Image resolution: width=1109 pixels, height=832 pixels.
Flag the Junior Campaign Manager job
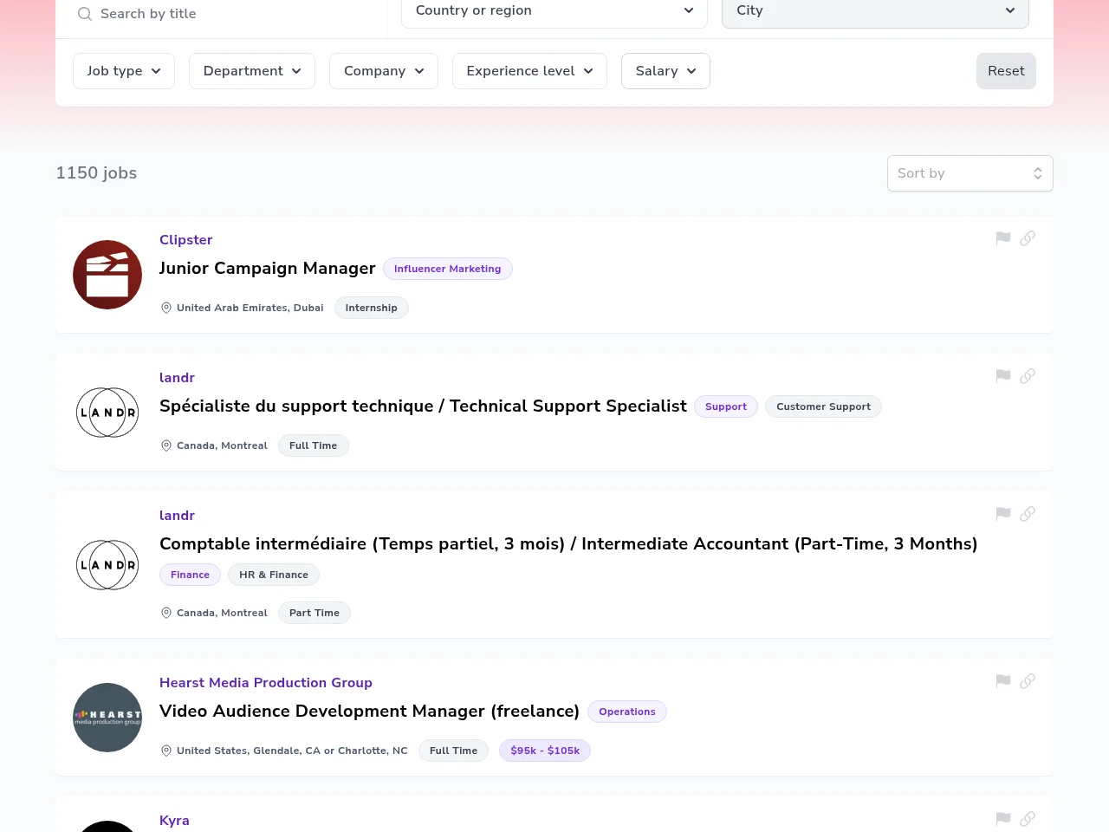coord(1003,238)
